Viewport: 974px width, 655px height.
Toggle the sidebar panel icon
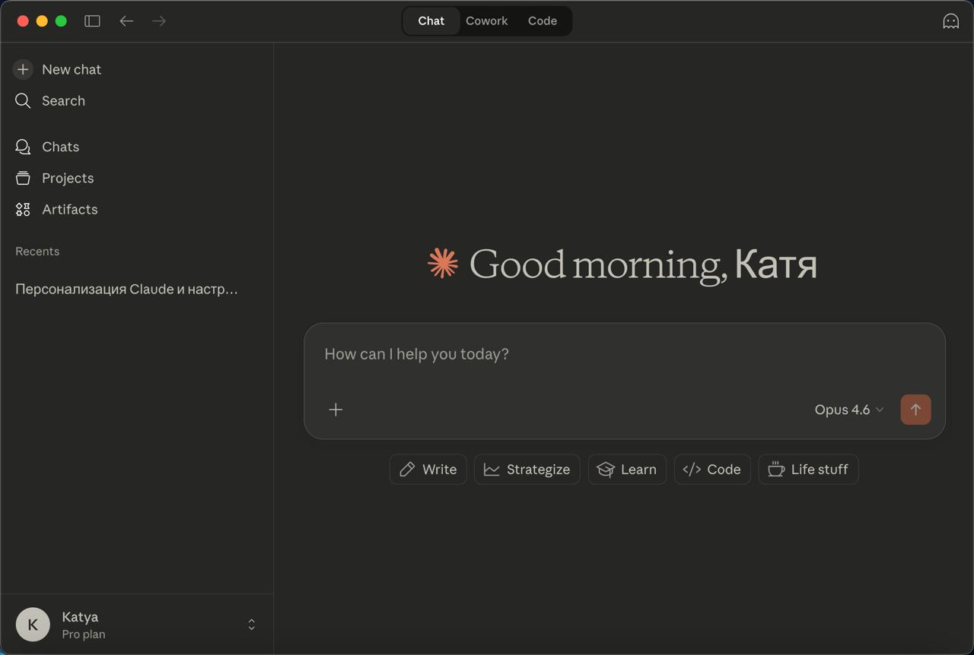coord(92,21)
